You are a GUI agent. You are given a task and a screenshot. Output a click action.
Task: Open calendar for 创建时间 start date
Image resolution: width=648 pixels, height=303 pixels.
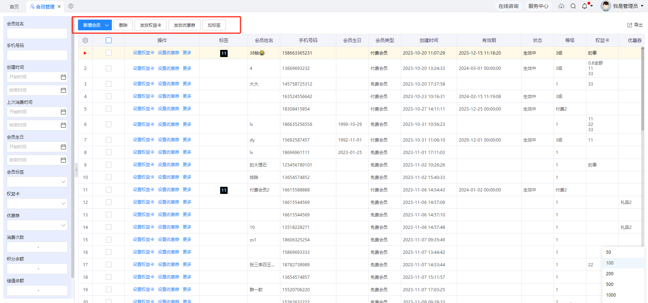pos(63,77)
